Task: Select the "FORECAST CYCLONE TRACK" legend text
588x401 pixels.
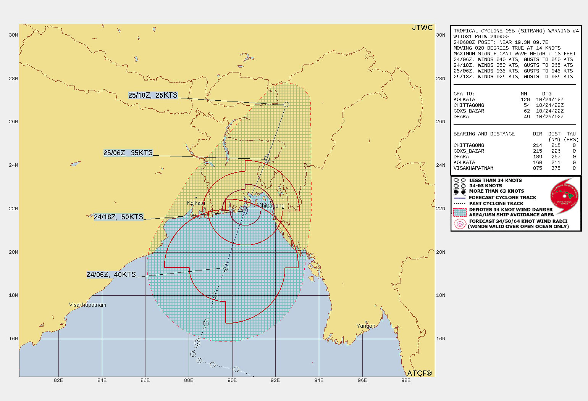Action: click(503, 198)
